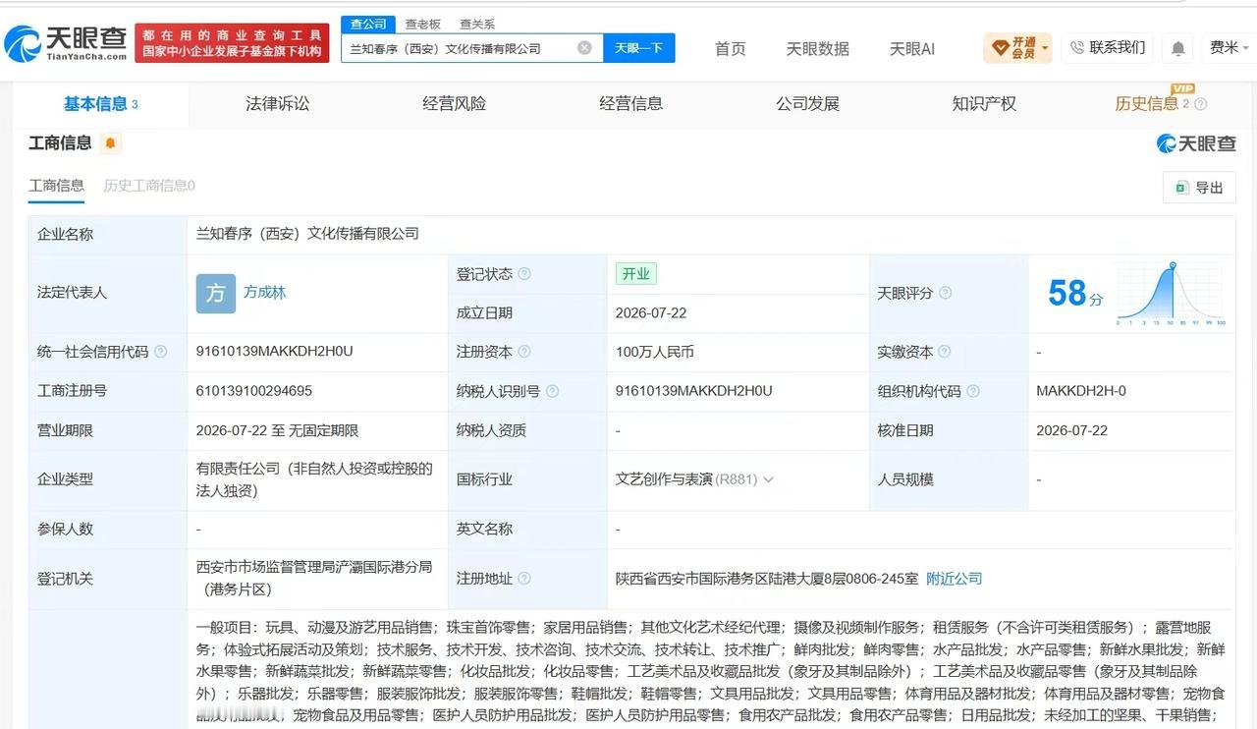Click the 100万人民币 registered capital value

pyautogui.click(x=655, y=352)
